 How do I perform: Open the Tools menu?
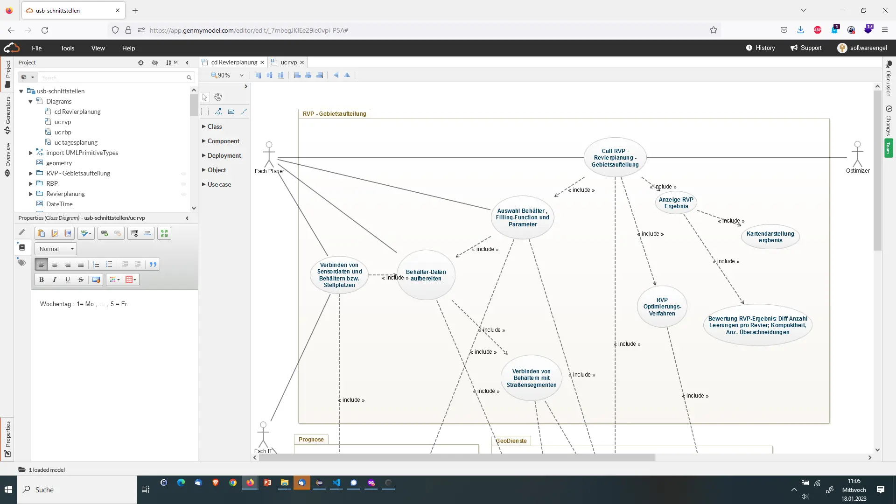(x=67, y=48)
